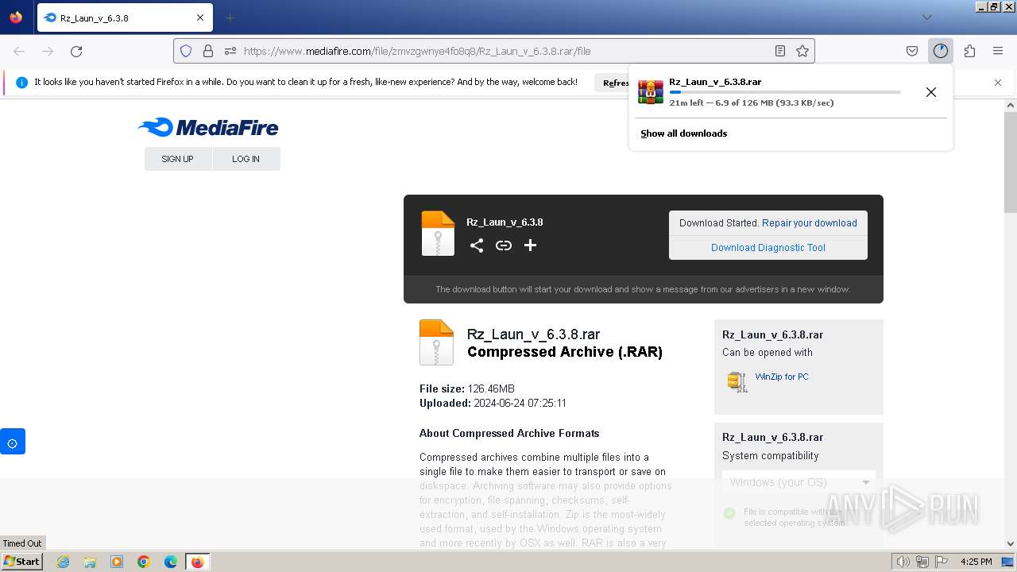This screenshot has width=1017, height=572.
Task: Click Repair your download link
Action: [x=810, y=223]
